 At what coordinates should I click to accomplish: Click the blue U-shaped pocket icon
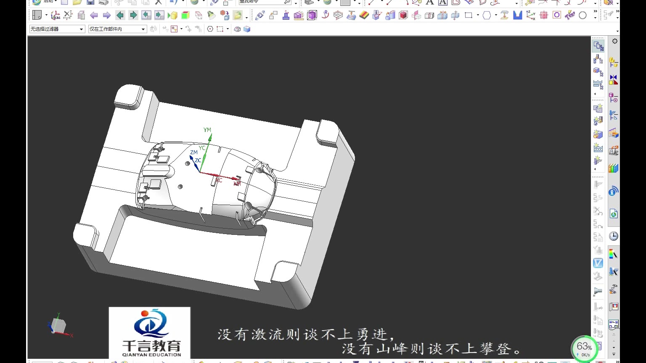[x=517, y=16]
